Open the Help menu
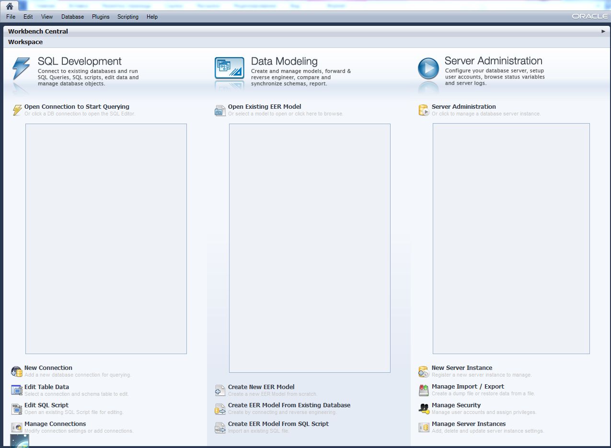The width and height of the screenshot is (611, 448). coord(152,17)
